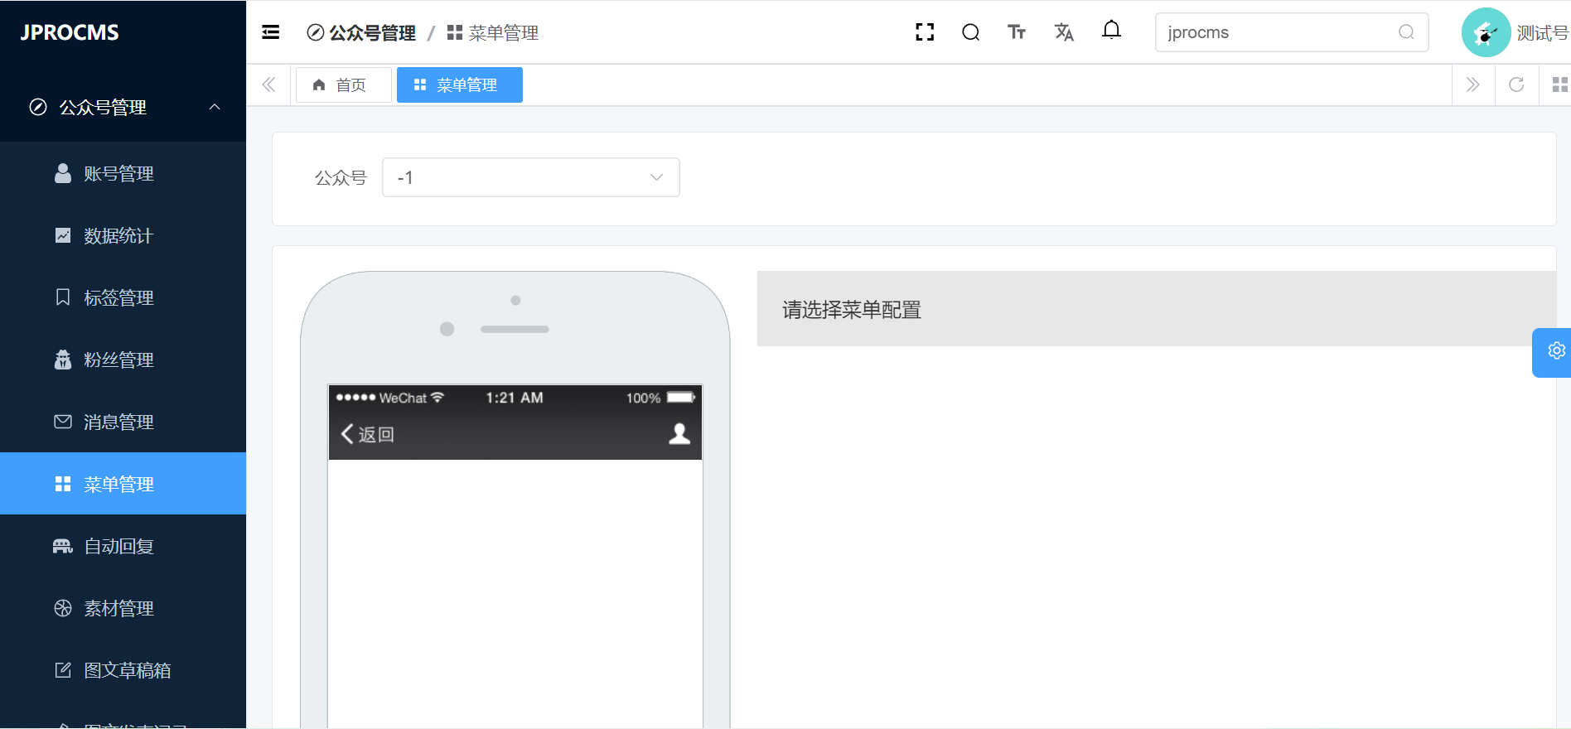Click the refresh tab icon
This screenshot has width=1571, height=729.
pos(1516,84)
